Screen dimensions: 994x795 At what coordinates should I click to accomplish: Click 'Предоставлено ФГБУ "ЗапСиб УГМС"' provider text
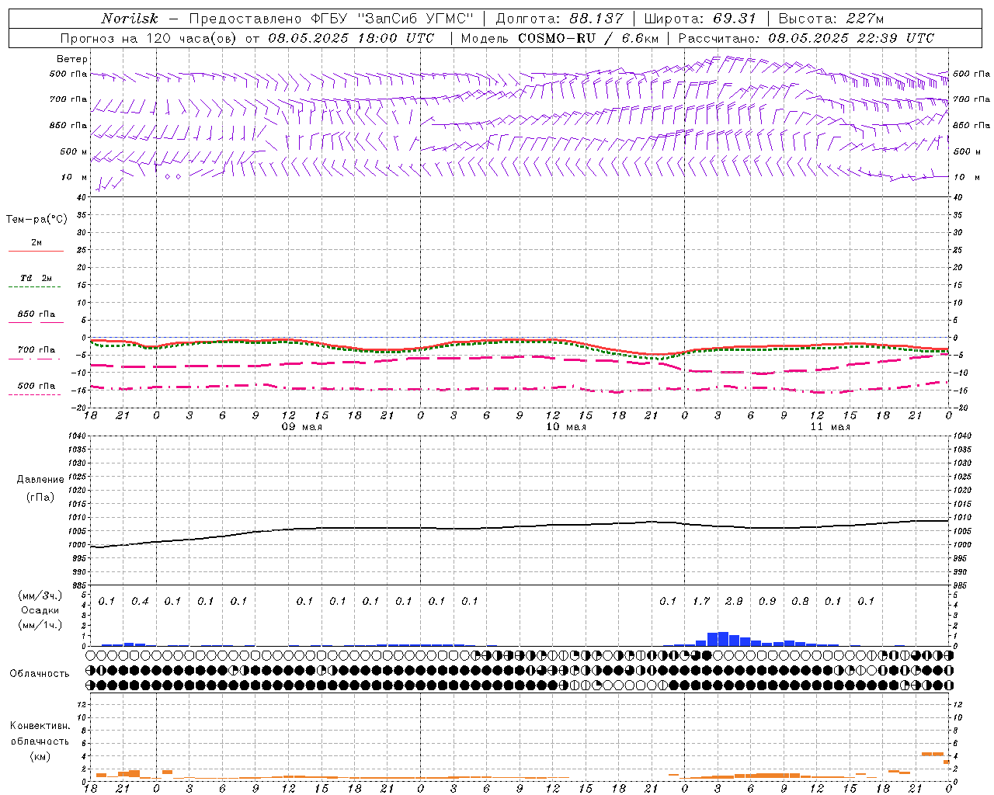click(x=331, y=19)
